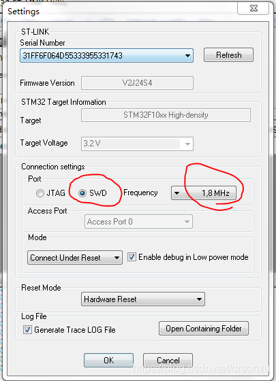Click the Target label
This screenshot has width=276, height=381.
point(31,120)
